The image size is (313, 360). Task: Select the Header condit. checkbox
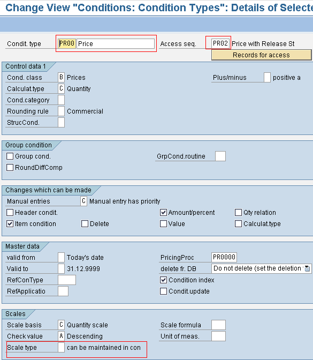(10, 212)
